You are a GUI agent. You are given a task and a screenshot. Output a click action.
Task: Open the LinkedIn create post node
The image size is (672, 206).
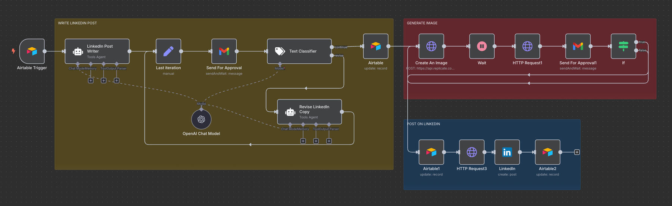click(507, 152)
